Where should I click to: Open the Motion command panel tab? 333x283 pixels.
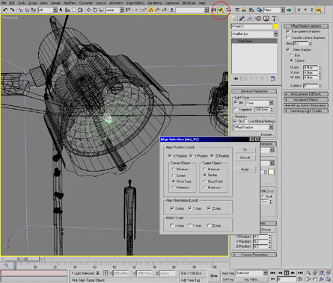click(x=258, y=19)
